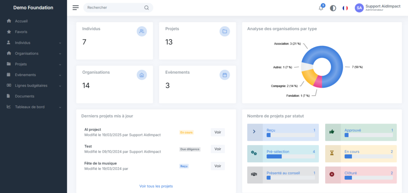The height and width of the screenshot is (193, 408).
Task: Open the notifications bell icon
Action: pyautogui.click(x=321, y=8)
